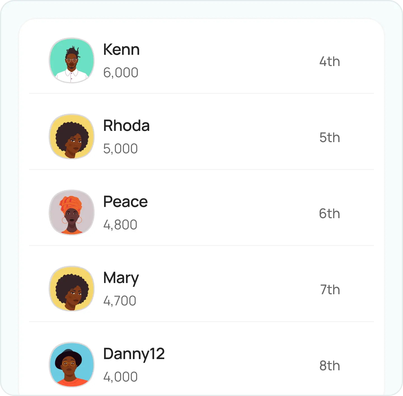
Task: Open Kenn's avatar with green background
Action: point(72,60)
